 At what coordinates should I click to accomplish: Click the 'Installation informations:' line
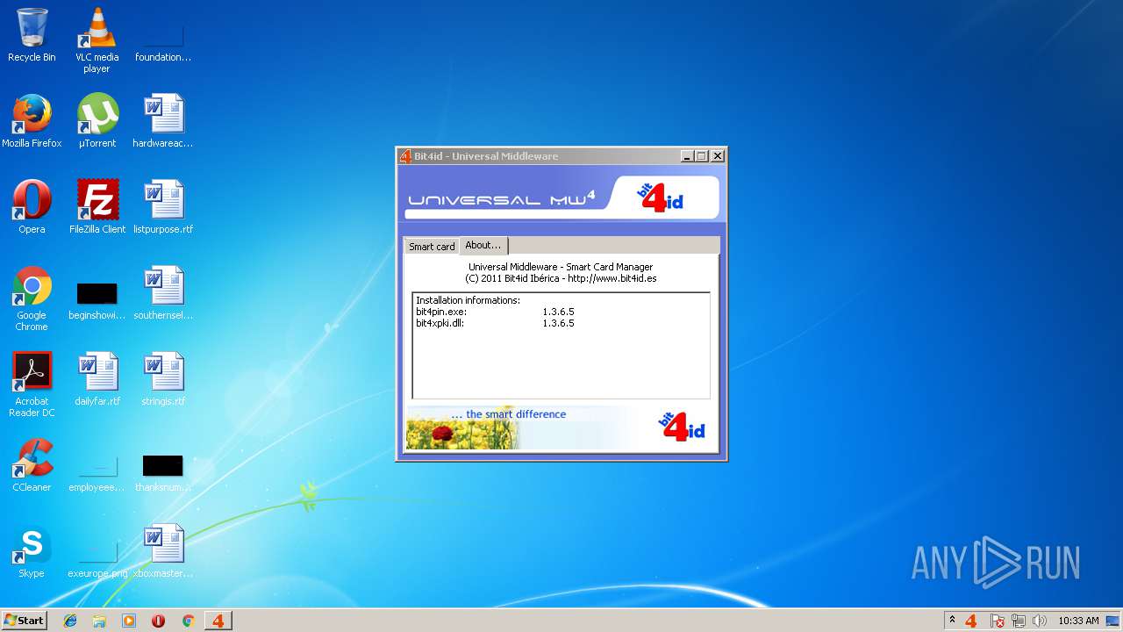coord(468,300)
